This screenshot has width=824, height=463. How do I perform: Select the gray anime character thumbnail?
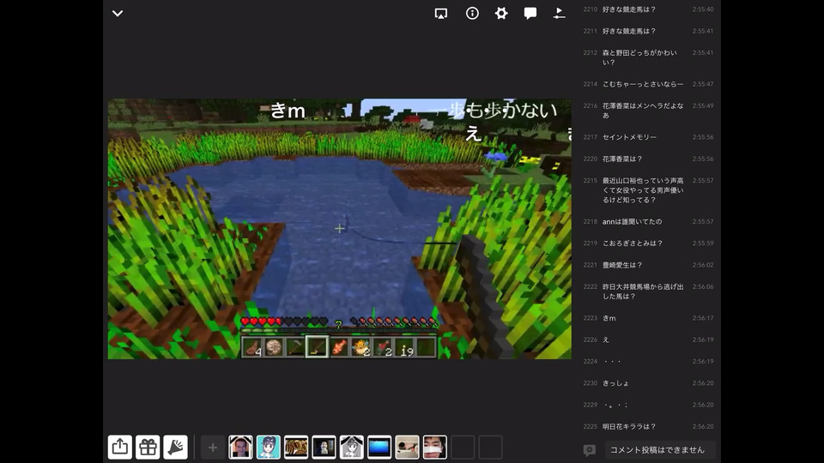coord(352,448)
